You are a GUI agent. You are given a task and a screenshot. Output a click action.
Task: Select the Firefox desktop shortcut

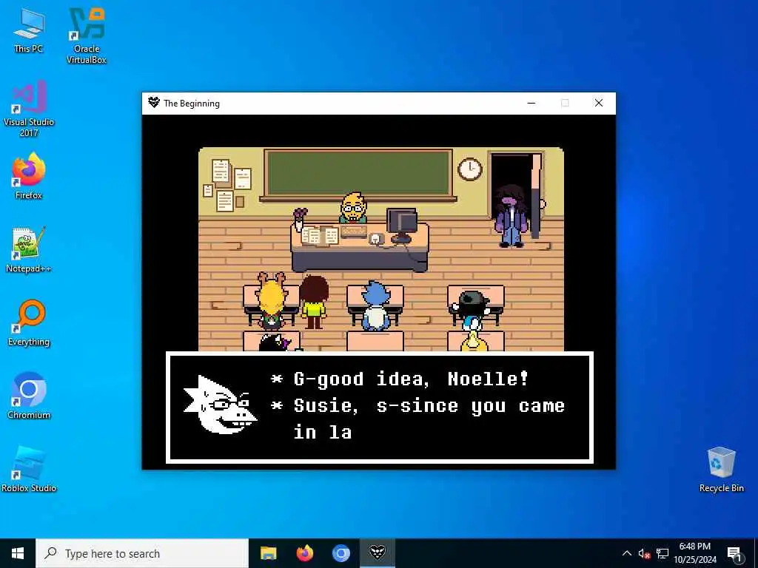29,176
